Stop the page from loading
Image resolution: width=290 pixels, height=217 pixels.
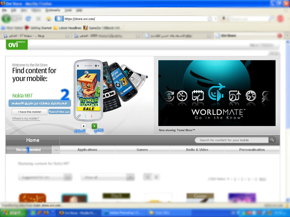tap(39, 19)
